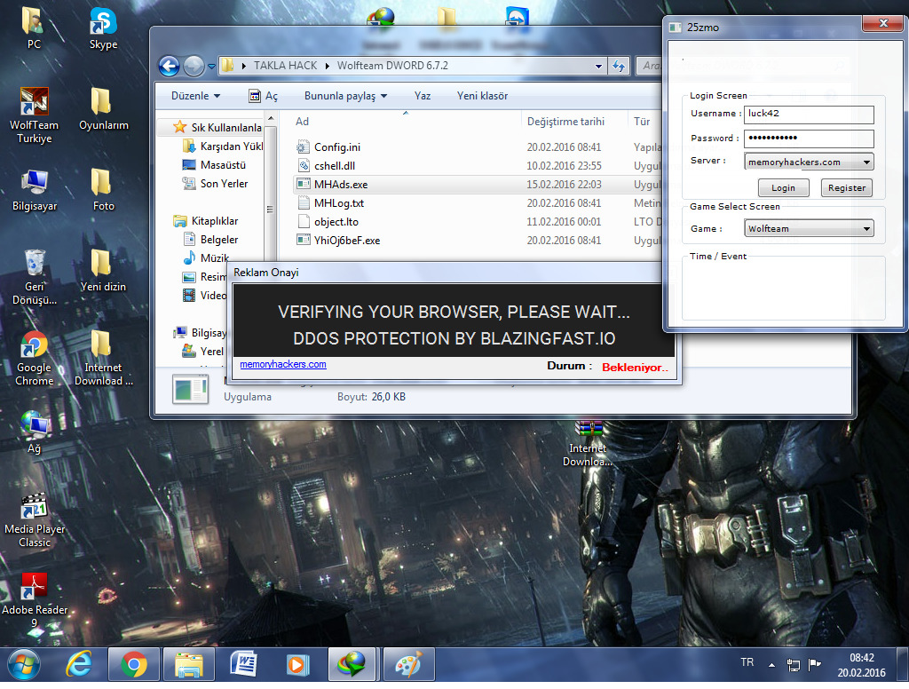Viewport: 909px width, 689px height.
Task: Sort by the Tür column header
Action: pos(645,122)
